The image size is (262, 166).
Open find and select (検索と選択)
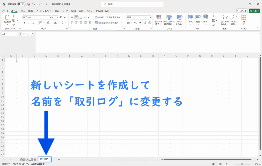234,20
